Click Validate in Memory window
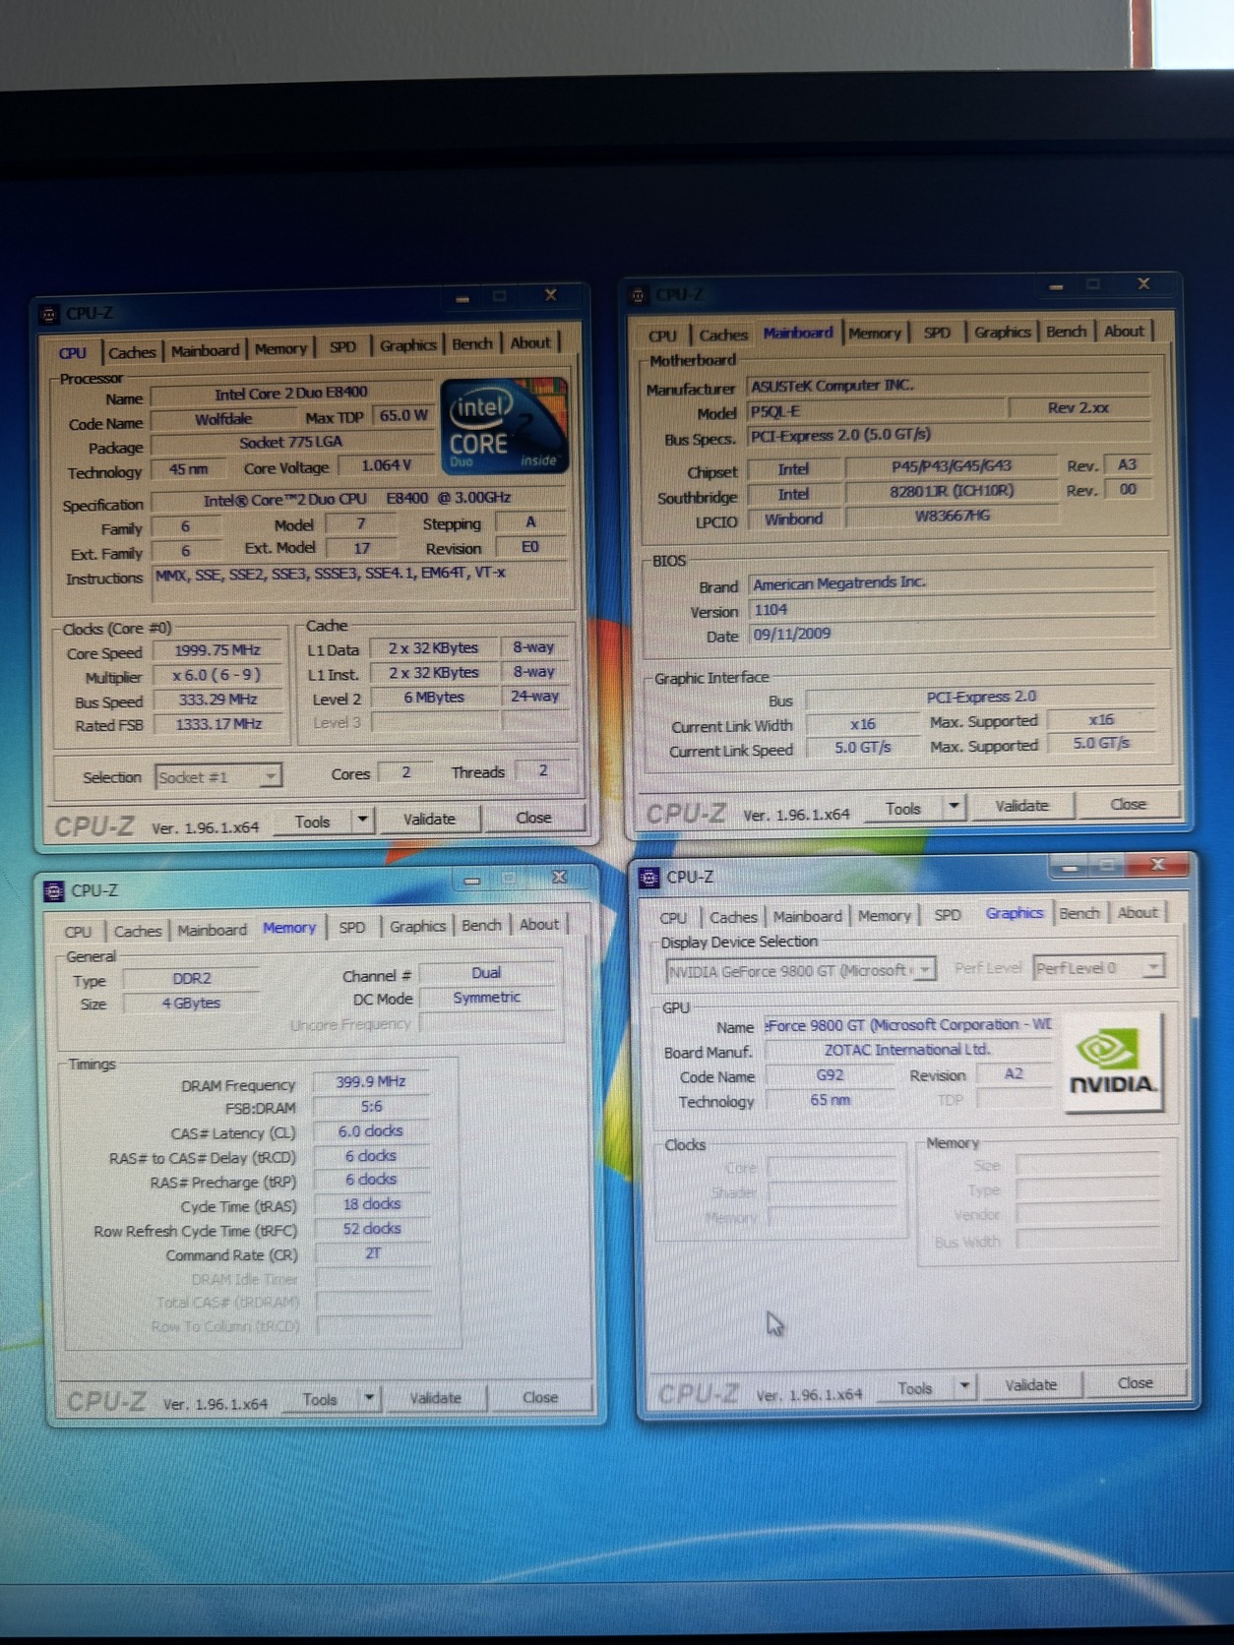Image resolution: width=1234 pixels, height=1645 pixels. point(435,1398)
